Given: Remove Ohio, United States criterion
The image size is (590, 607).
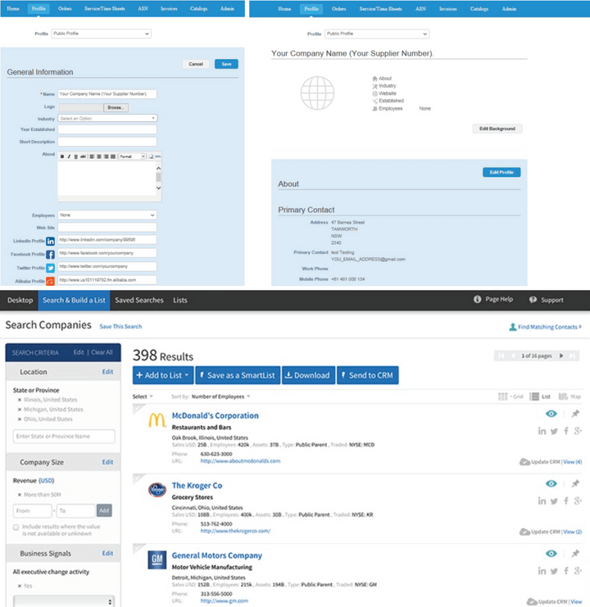Looking at the screenshot, I should point(20,419).
